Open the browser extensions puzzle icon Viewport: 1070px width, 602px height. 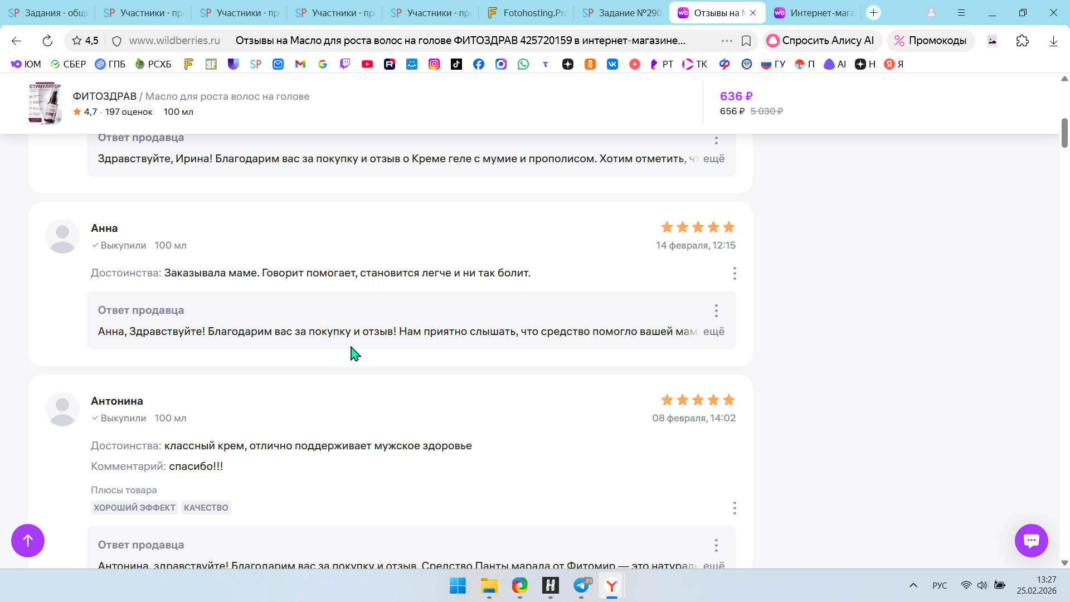coord(1022,41)
